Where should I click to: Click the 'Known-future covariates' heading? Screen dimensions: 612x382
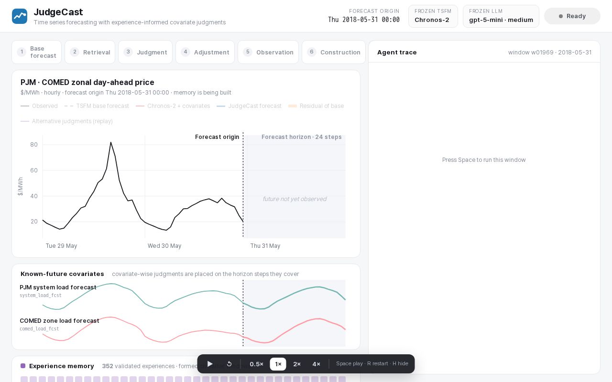[x=62, y=274]
